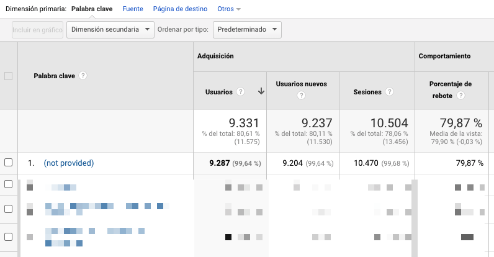Check the (not provided) row checkbox
This screenshot has width=494, height=257.
coord(9,163)
